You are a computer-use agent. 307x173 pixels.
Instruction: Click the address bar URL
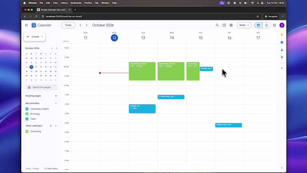point(64,17)
